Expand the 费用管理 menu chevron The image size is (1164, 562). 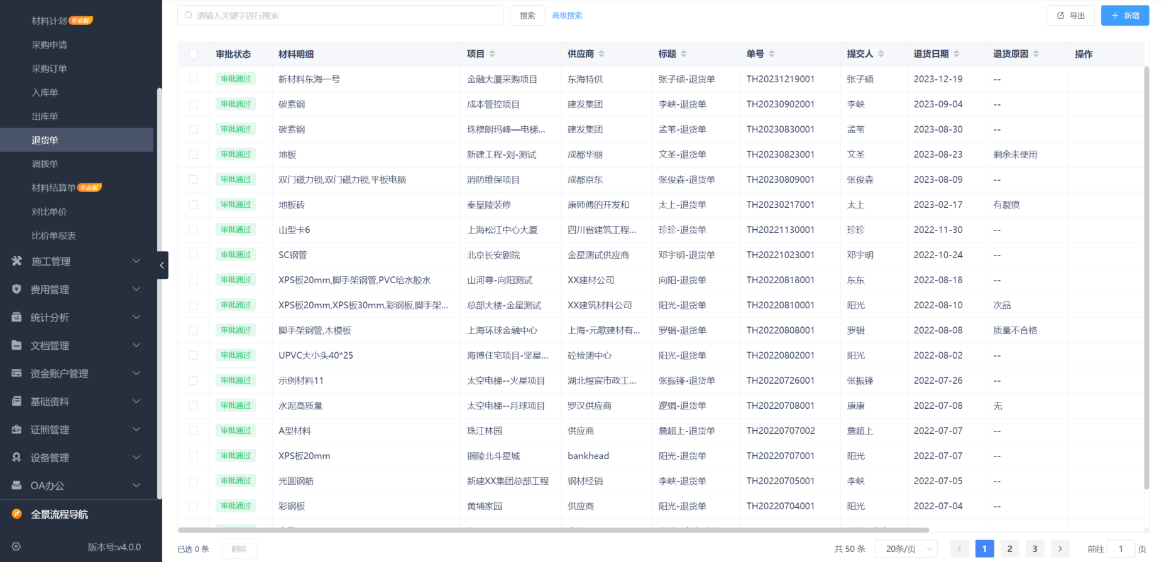[136, 289]
